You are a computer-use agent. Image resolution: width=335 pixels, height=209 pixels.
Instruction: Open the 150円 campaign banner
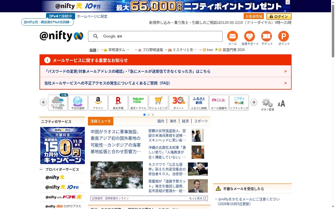63,146
